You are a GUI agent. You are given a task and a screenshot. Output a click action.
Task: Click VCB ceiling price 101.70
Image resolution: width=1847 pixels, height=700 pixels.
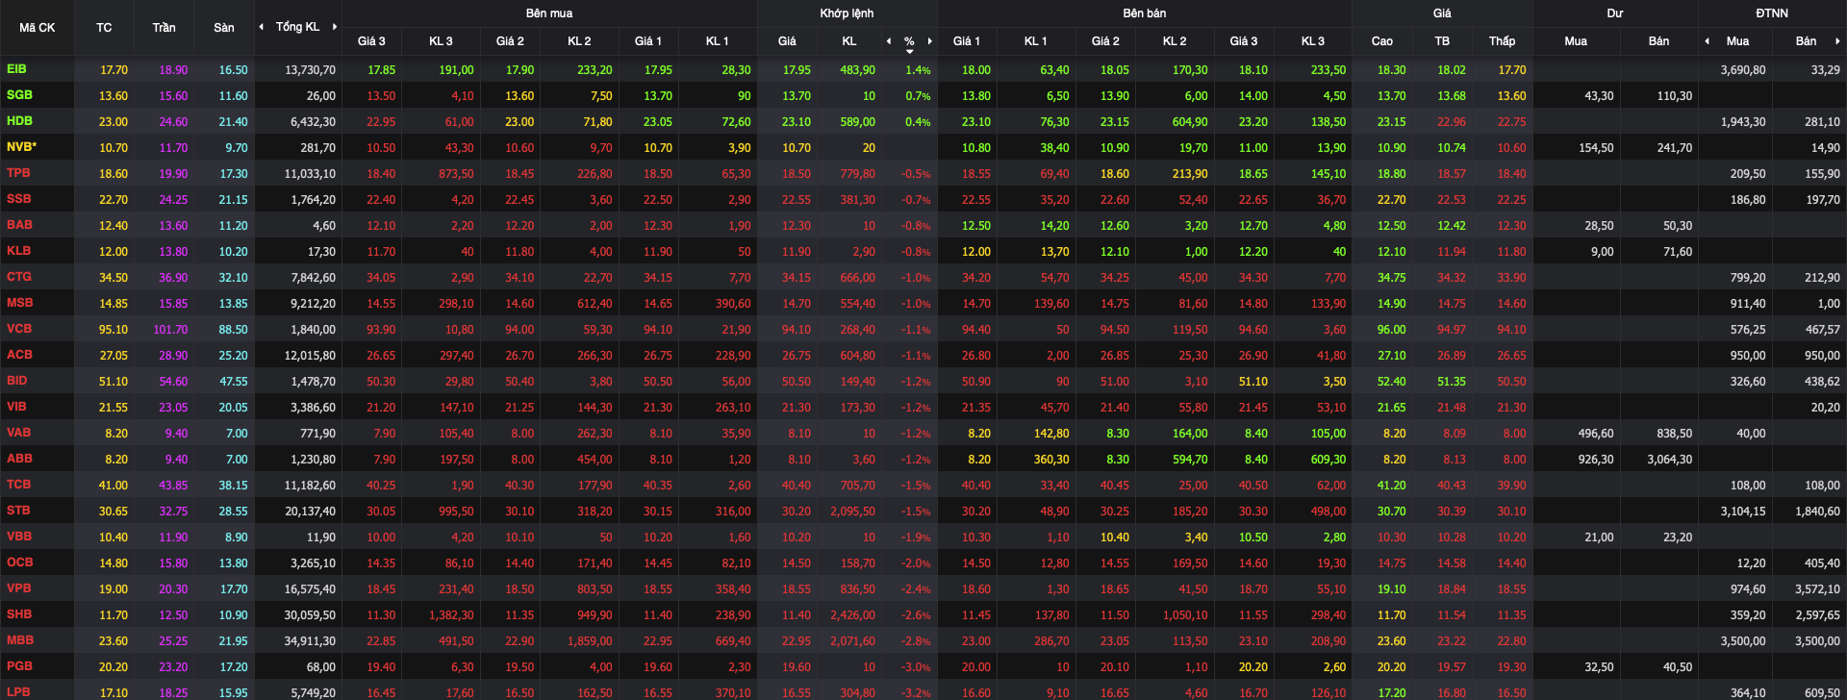171,330
